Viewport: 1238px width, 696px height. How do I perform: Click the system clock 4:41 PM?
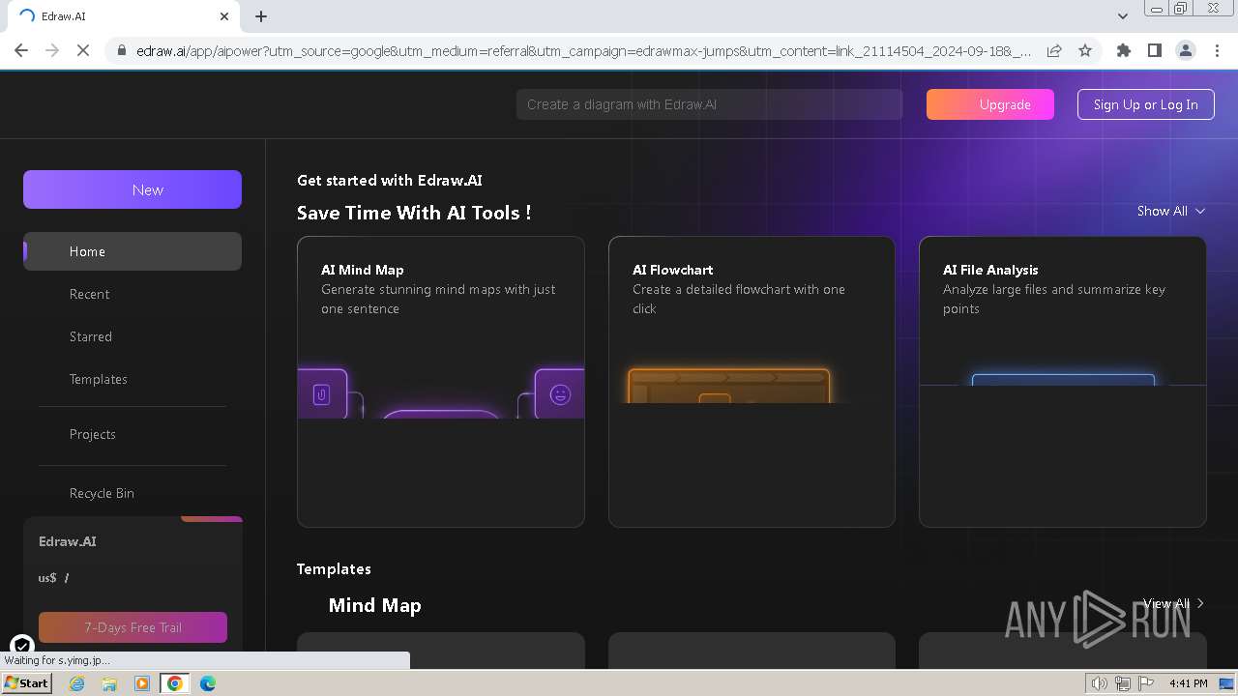(x=1188, y=683)
